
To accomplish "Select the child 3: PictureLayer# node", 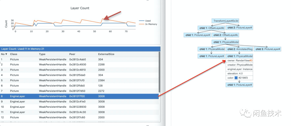I will [268, 49].
